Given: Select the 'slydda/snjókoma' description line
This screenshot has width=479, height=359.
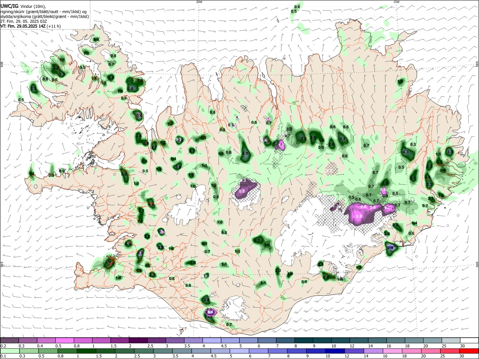Looking at the screenshot, I should (45, 16).
